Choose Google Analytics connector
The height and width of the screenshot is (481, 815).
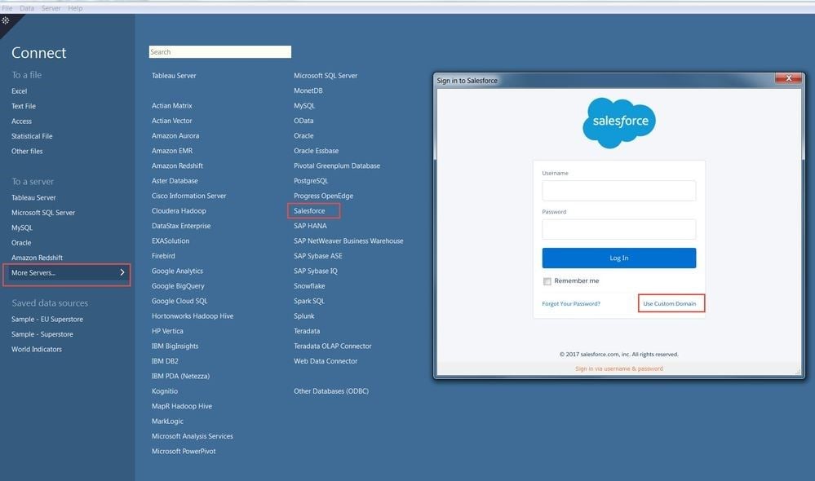(x=177, y=271)
